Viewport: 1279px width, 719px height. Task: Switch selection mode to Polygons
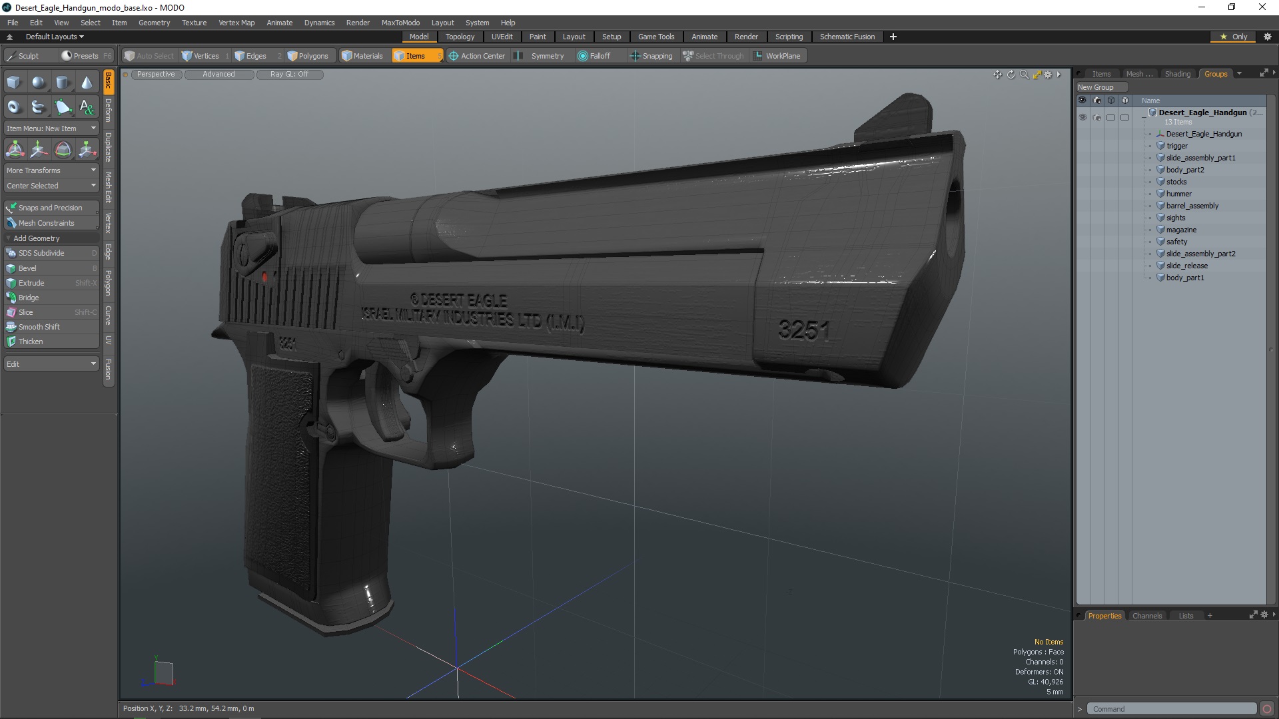[310, 56]
